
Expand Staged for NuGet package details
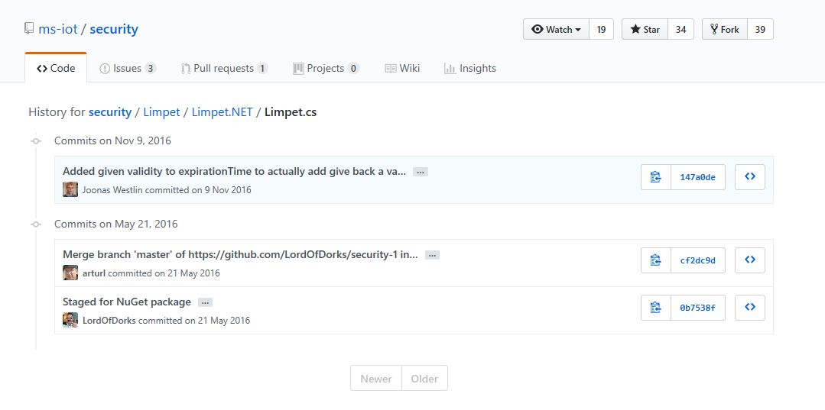[205, 302]
